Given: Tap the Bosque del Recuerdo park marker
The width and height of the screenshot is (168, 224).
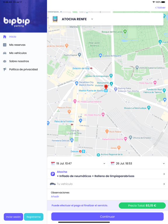Looking at the screenshot, I should pyautogui.click(x=125, y=31).
